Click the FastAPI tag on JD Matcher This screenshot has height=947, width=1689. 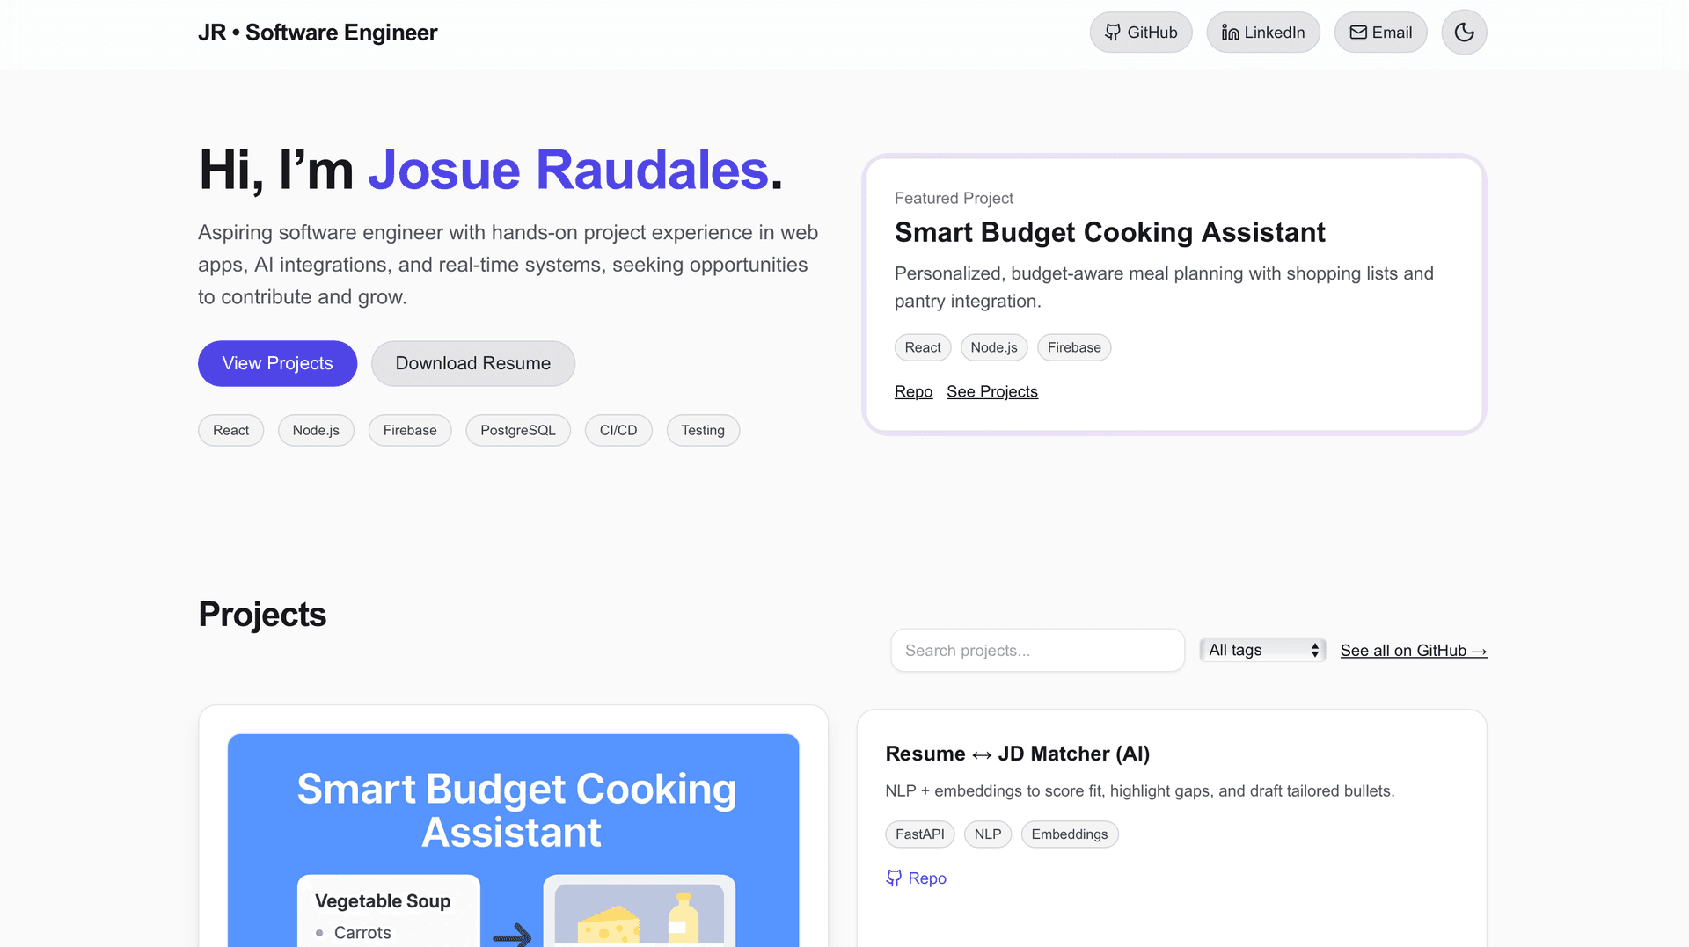[919, 834]
